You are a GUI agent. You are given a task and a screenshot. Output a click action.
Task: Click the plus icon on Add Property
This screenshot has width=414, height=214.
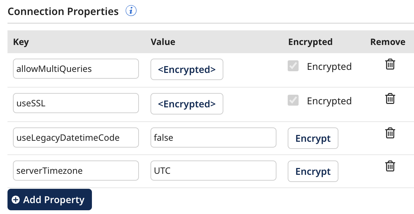[x=15, y=200]
